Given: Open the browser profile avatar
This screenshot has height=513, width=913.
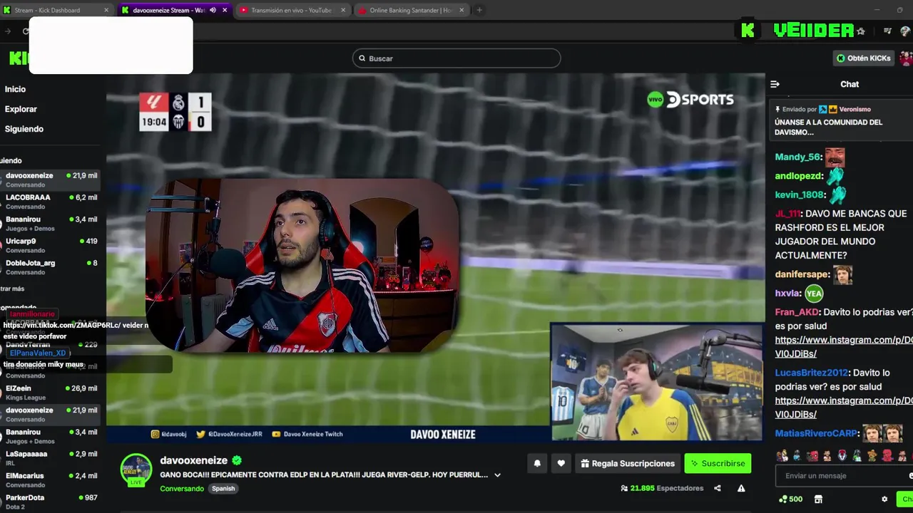Looking at the screenshot, I should click(x=906, y=31).
